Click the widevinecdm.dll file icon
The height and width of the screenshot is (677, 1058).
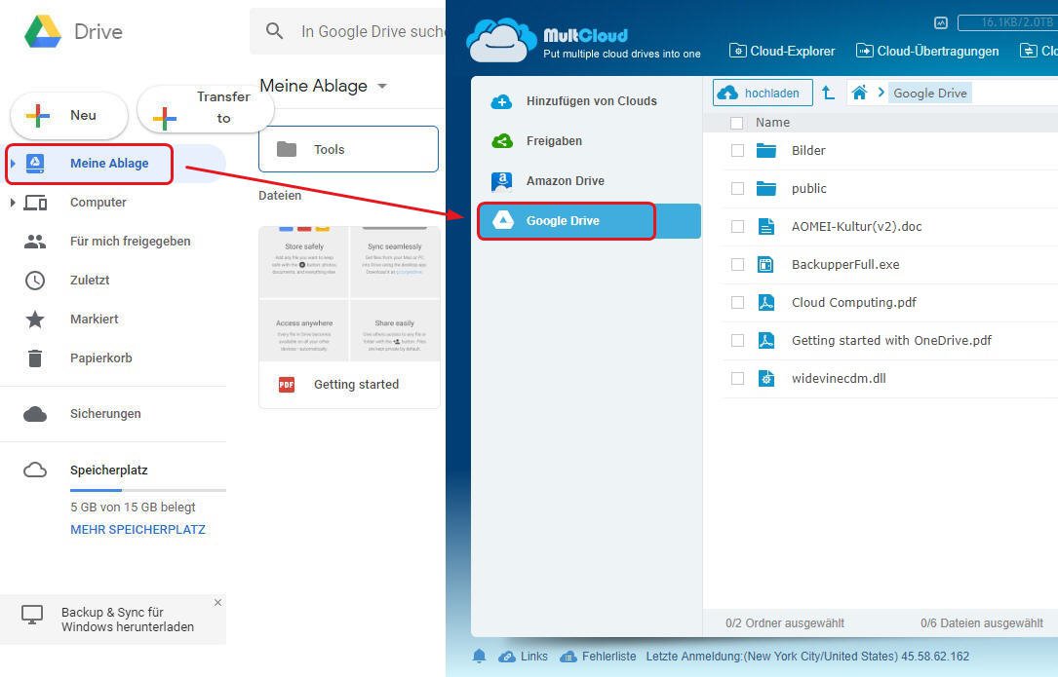click(765, 379)
